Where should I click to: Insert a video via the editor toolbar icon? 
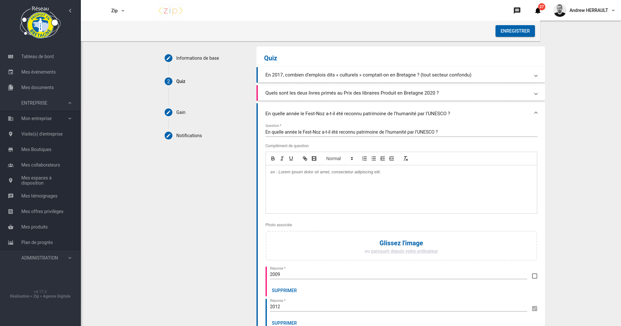[313, 158]
